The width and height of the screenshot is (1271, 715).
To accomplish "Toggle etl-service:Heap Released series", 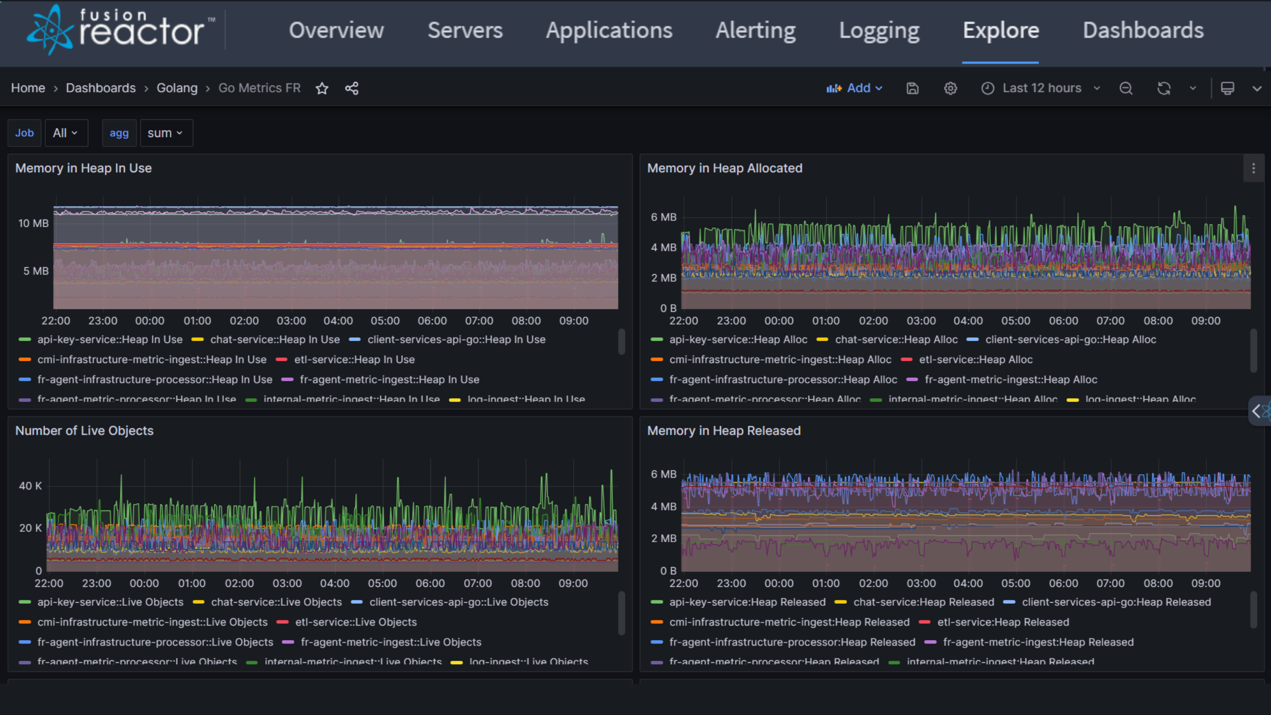I will [1003, 622].
